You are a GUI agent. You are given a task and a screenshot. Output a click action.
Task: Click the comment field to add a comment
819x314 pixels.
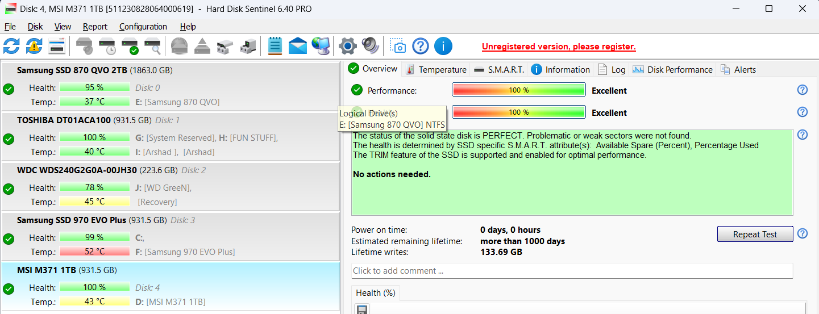tap(572, 271)
